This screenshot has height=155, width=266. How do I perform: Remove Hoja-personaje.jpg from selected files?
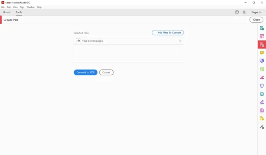(x=180, y=41)
